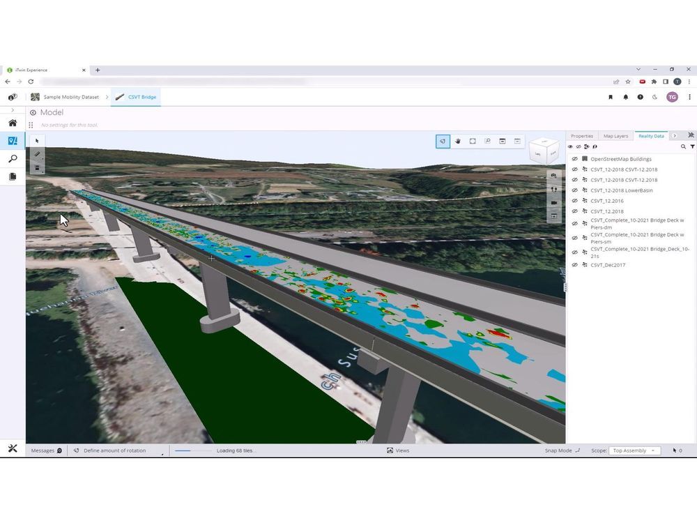The image size is (697, 523).
Task: Open the Zoom search tool
Action: [x=487, y=141]
